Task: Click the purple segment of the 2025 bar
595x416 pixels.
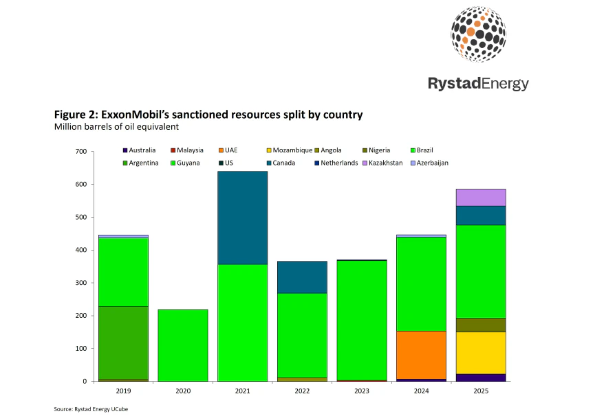Action: tap(481, 198)
